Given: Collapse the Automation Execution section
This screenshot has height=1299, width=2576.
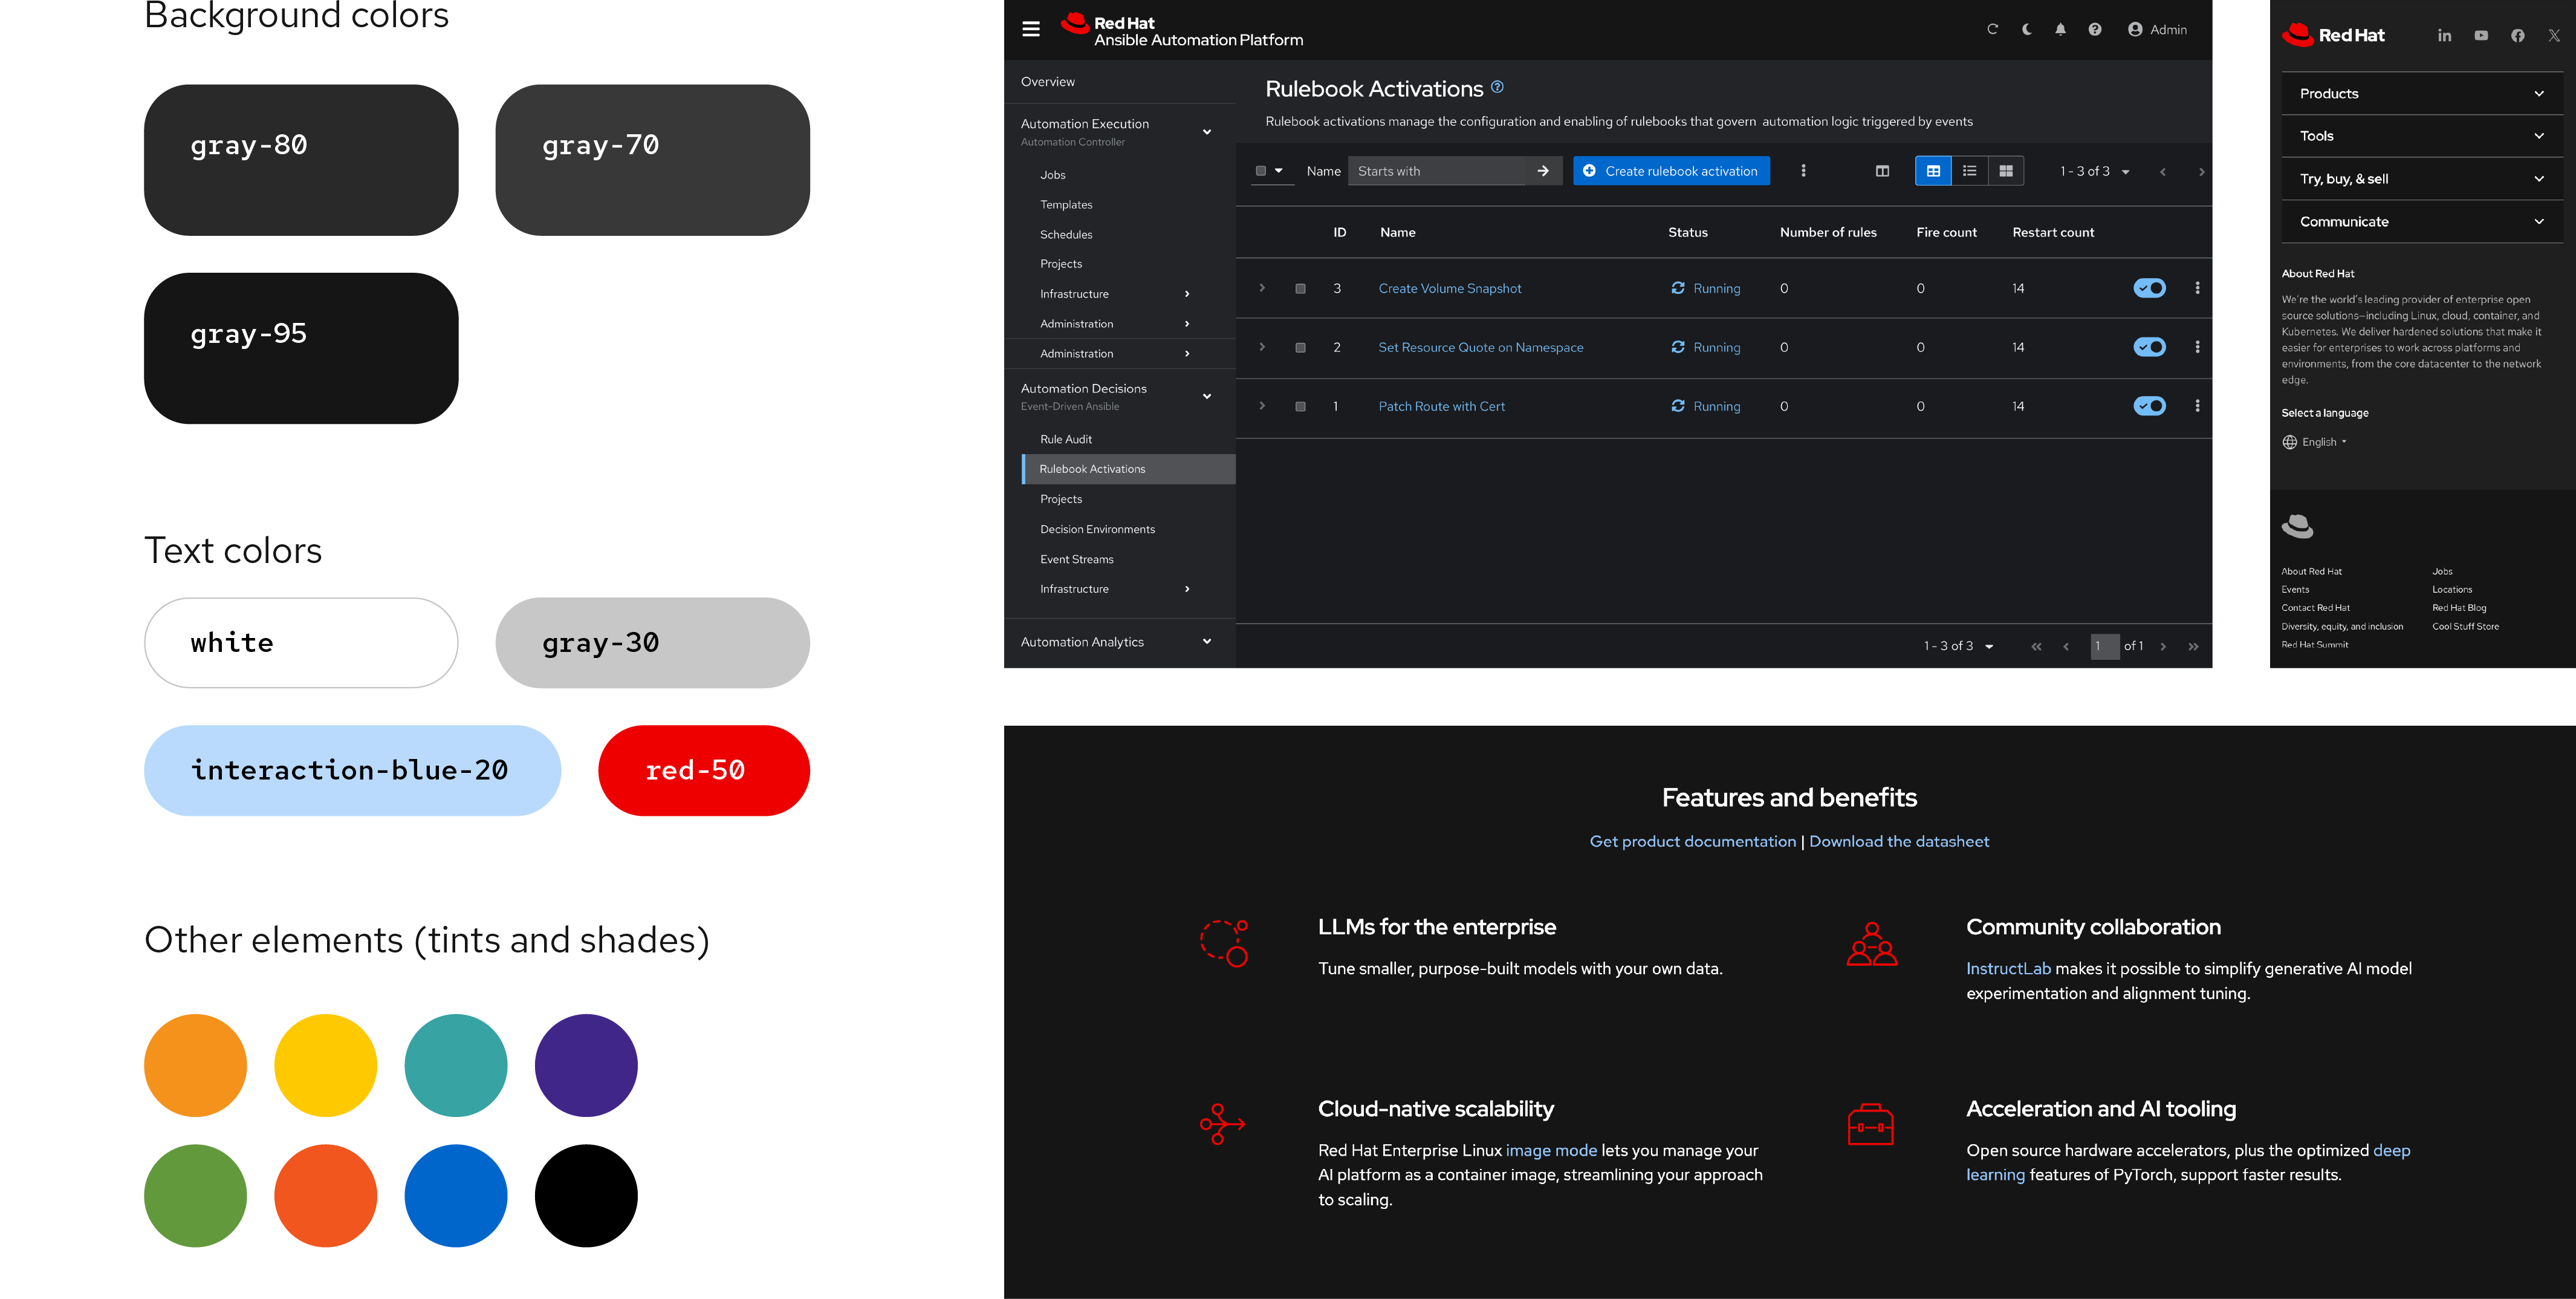Looking at the screenshot, I should 1207,131.
